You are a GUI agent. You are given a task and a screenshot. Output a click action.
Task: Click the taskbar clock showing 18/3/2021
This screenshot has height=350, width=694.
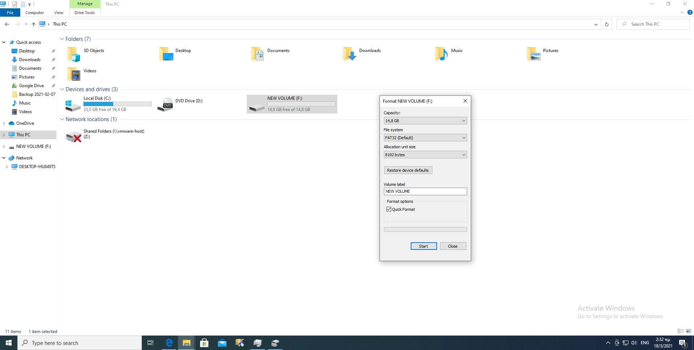(663, 343)
